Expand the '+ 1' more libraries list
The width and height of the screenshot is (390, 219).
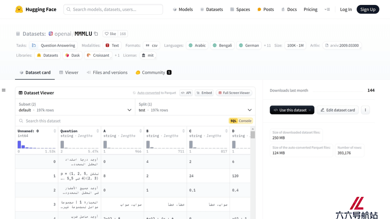(x=117, y=55)
